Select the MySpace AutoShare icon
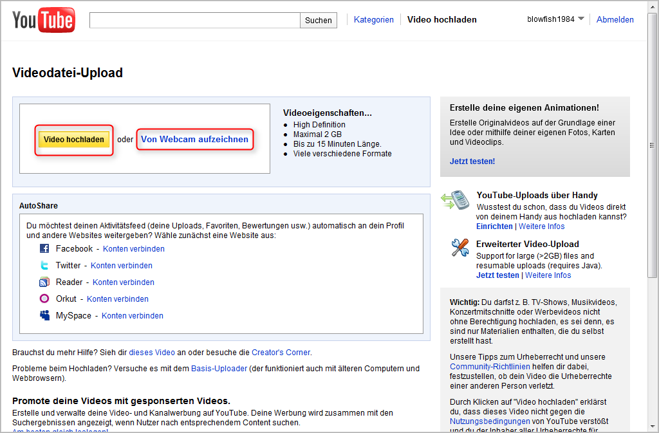The height and width of the screenshot is (433, 659). point(44,315)
